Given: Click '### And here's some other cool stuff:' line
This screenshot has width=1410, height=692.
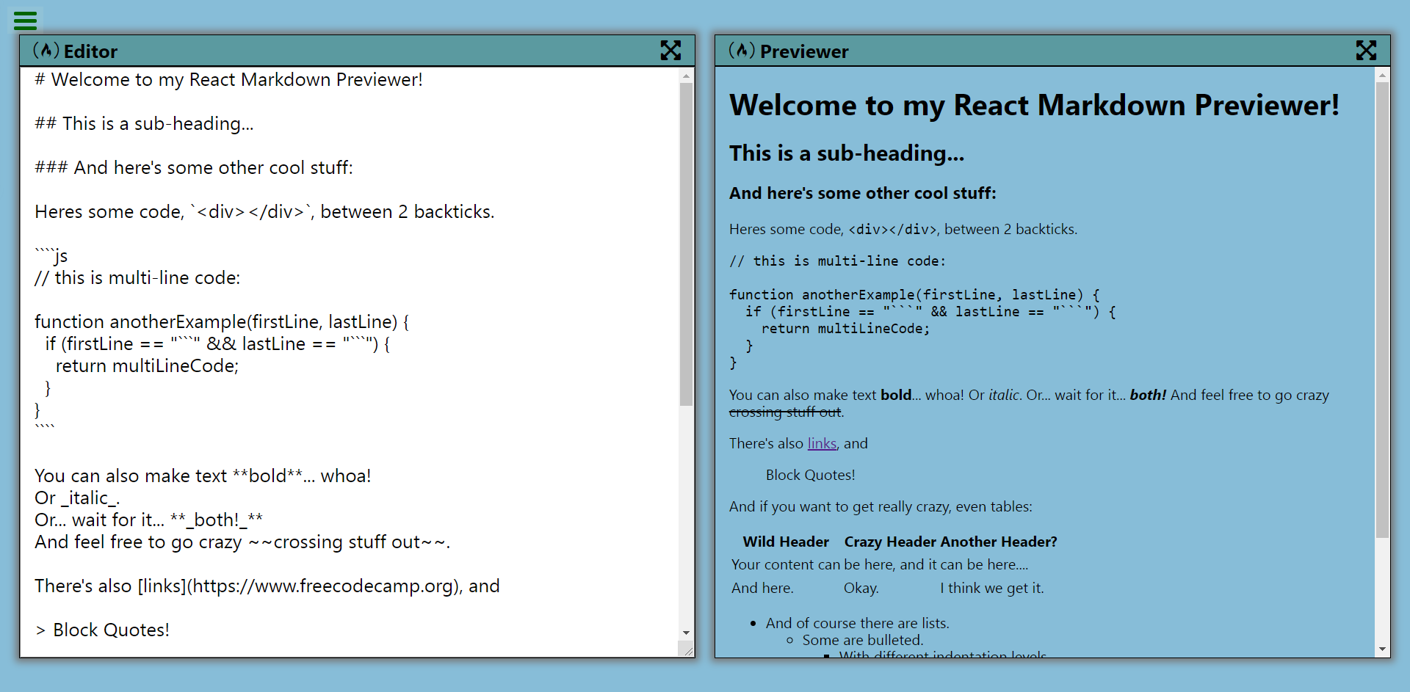Looking at the screenshot, I should (x=194, y=167).
